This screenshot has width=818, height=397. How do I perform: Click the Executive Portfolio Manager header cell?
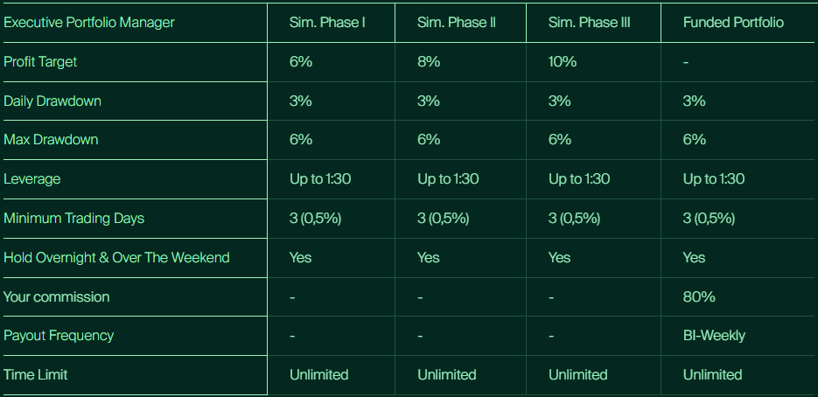click(89, 22)
